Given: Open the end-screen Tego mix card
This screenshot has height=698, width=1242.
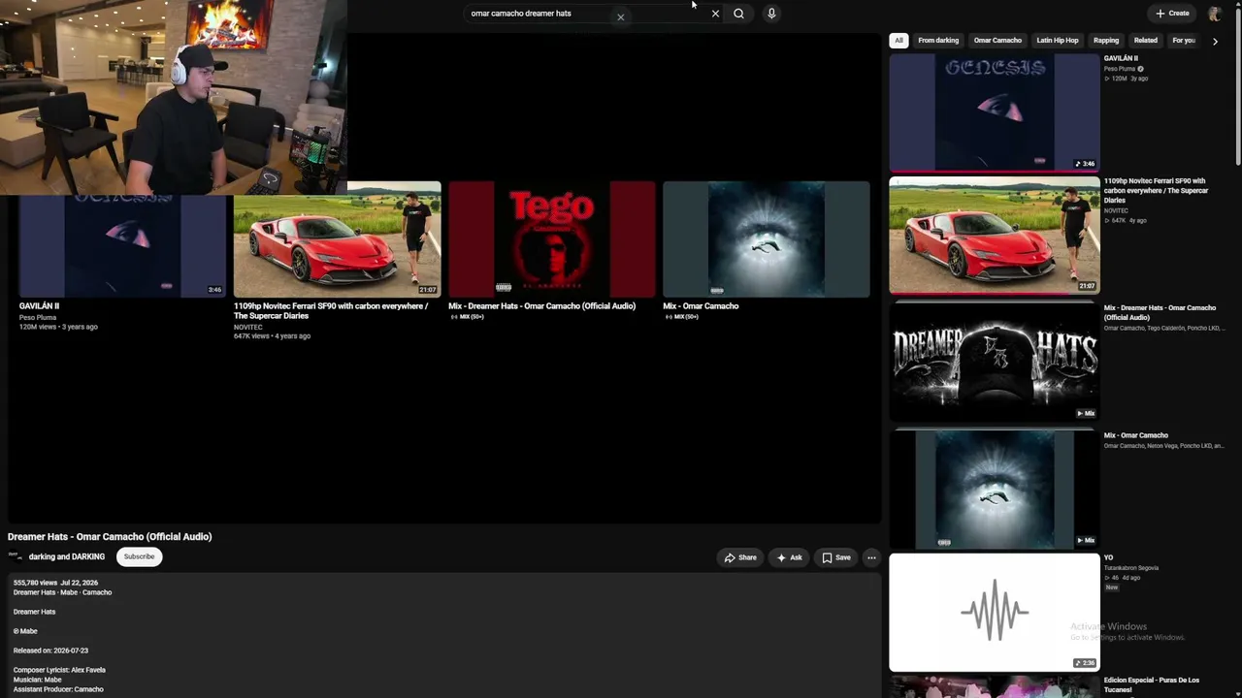Looking at the screenshot, I should [552, 238].
